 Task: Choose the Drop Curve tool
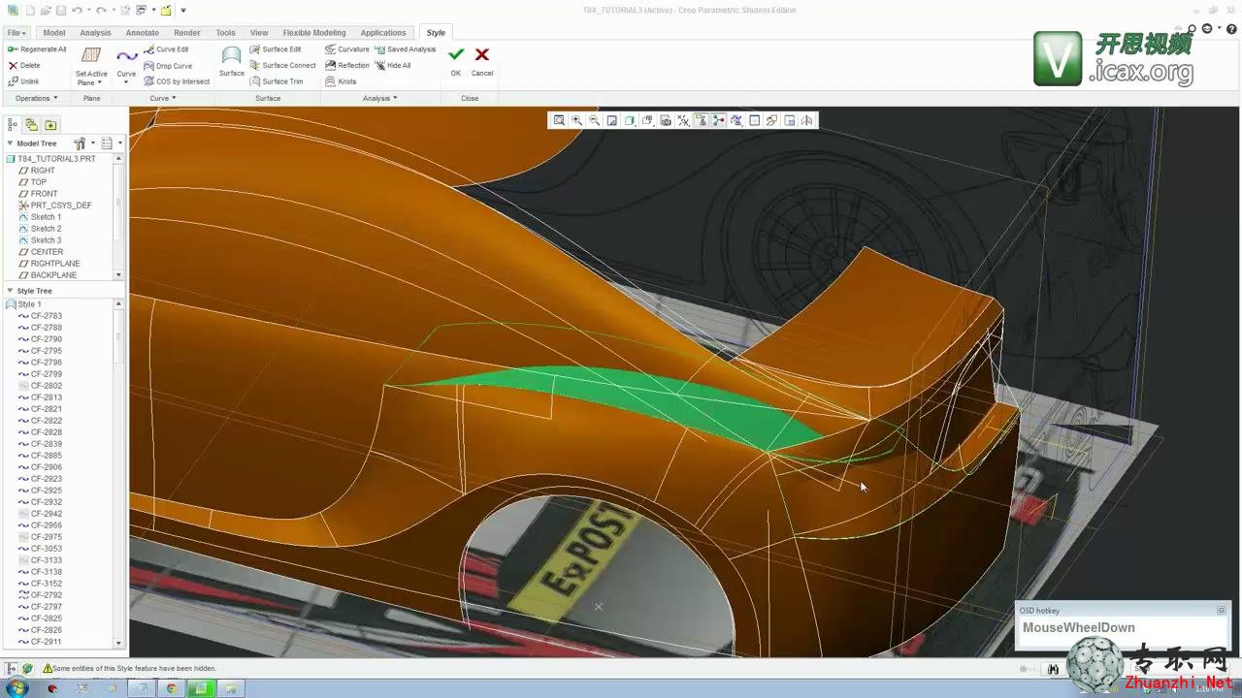point(168,66)
